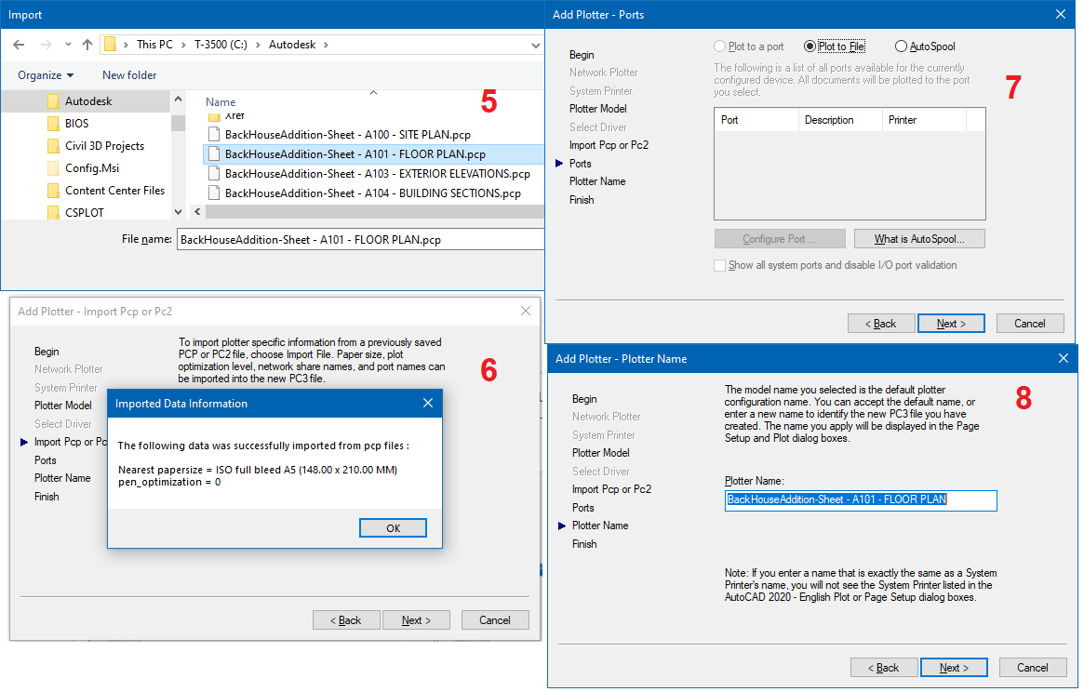Viewport: 1084px width, 692px height.
Task: Sort files by the Name column header
Action: coord(221,102)
